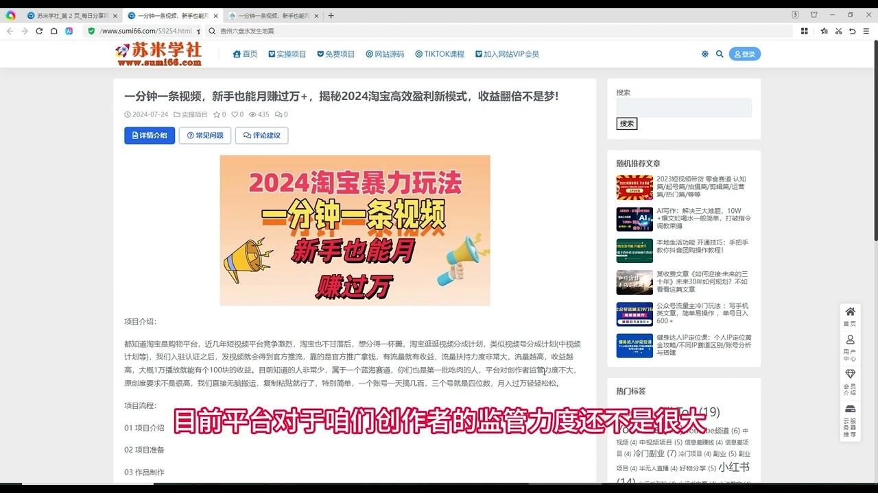Image resolution: width=878 pixels, height=493 pixels.
Task: Select the 评论建议 tab button
Action: click(261, 136)
